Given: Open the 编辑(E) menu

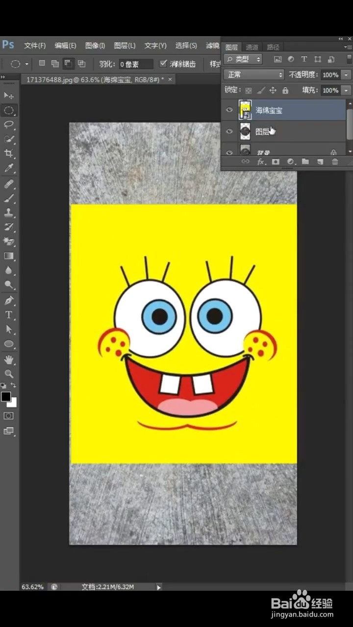Looking at the screenshot, I should point(65,46).
